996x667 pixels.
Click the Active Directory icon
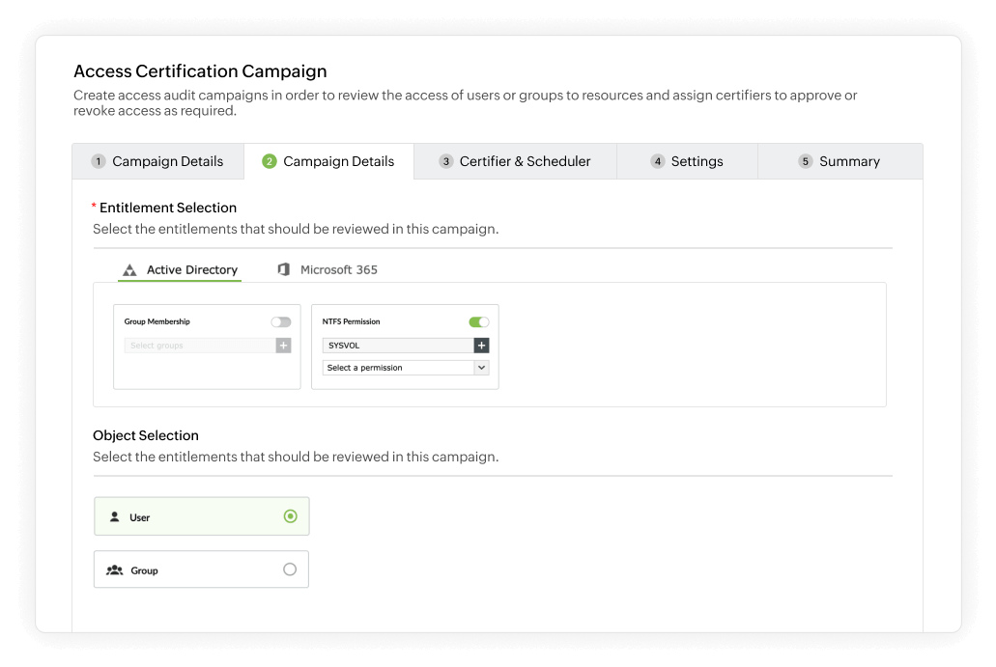coord(129,269)
